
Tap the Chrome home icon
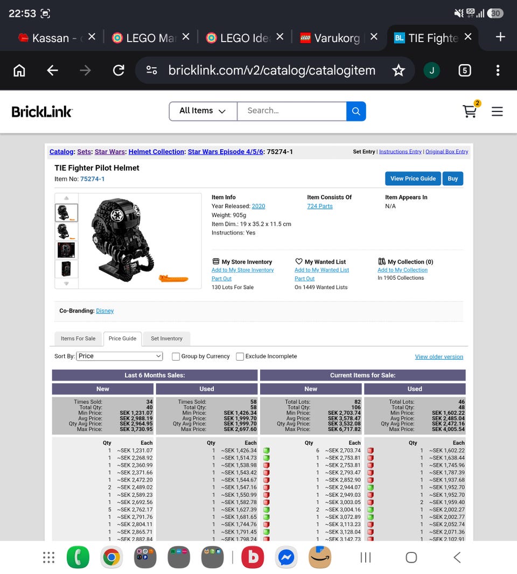(x=19, y=70)
